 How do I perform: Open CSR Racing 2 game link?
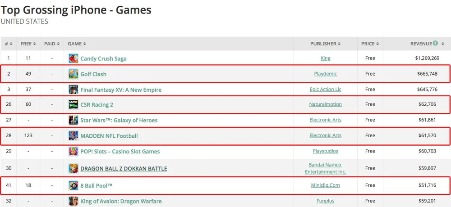(x=97, y=105)
